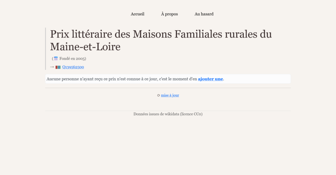
Task: Open the Q139562500 Wikidata link
Action: coord(73,67)
